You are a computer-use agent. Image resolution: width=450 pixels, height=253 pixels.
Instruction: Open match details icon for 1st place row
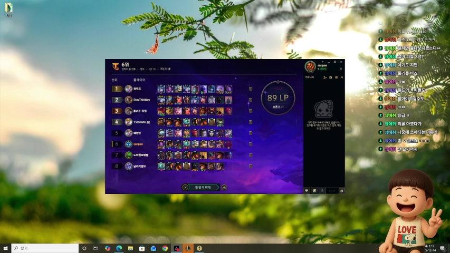click(x=251, y=89)
